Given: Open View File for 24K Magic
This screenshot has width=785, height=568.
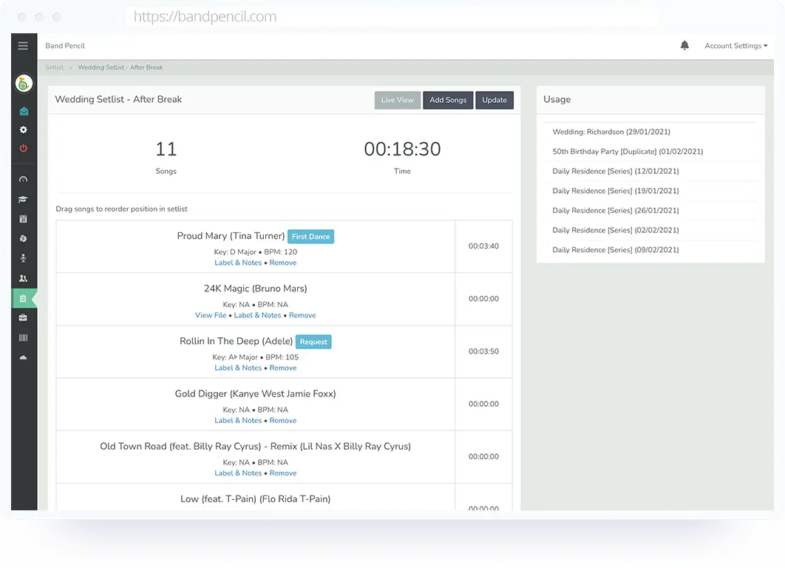Looking at the screenshot, I should 211,315.
